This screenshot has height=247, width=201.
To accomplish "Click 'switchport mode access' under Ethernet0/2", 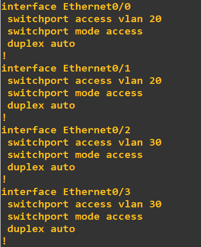I will [x=75, y=155].
